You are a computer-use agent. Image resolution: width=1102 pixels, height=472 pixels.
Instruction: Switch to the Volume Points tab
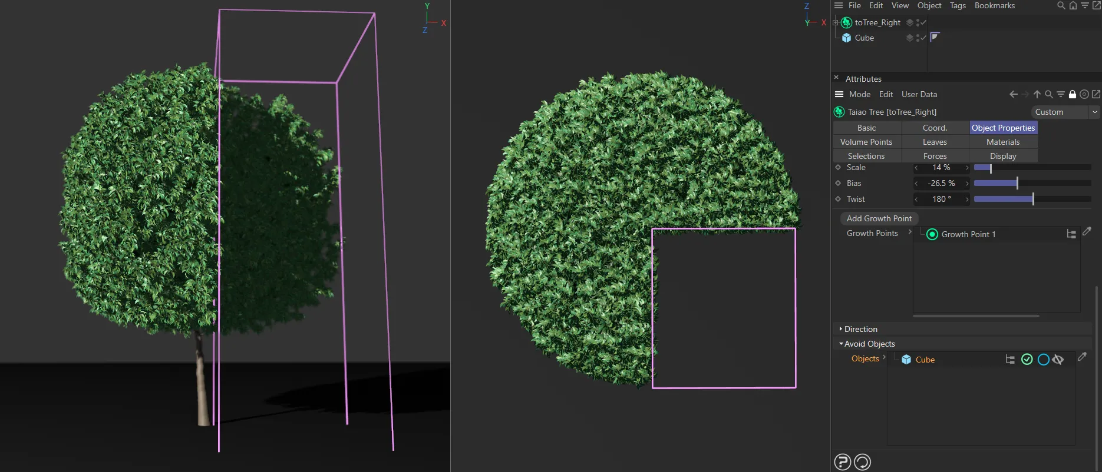[x=866, y=142]
